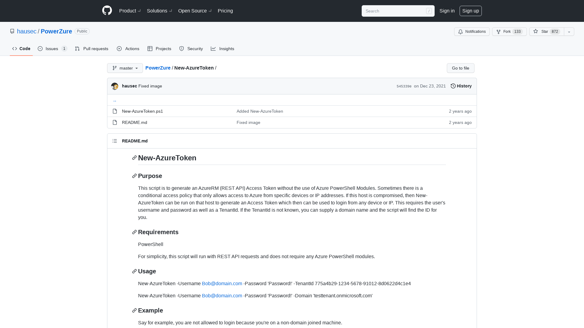The image size is (584, 328).
Task: Switch to the Pull requests tab
Action: [92, 49]
